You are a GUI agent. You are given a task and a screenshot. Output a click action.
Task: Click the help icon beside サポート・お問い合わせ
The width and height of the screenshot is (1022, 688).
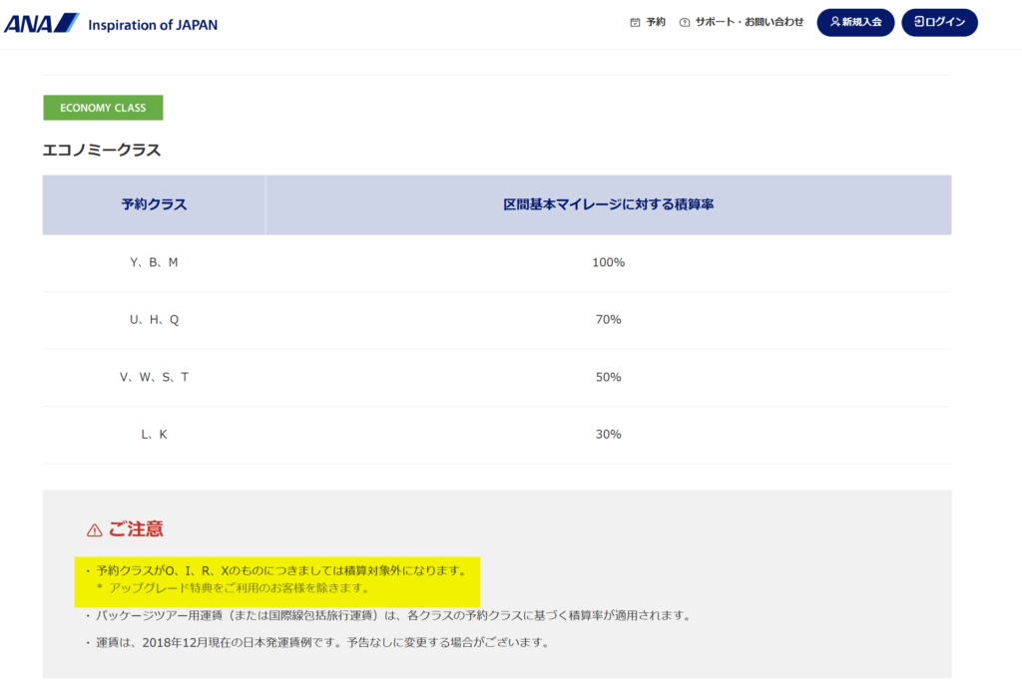(x=685, y=22)
